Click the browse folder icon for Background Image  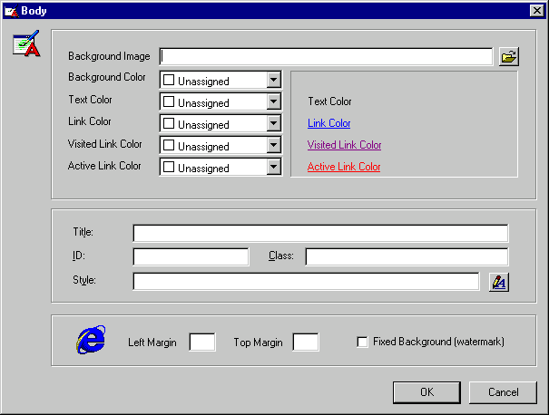coord(509,57)
